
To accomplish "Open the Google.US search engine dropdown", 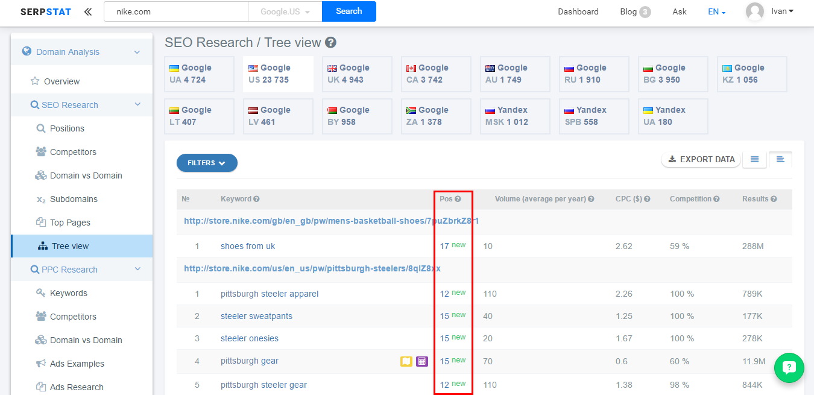I will coord(285,11).
